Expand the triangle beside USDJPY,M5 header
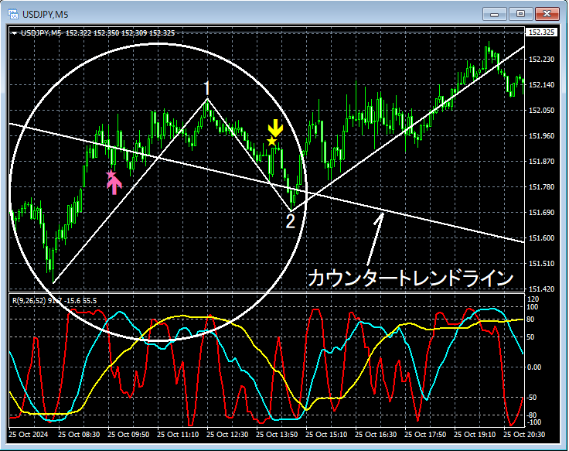Image resolution: width=569 pixels, height=451 pixels. [x=15, y=33]
